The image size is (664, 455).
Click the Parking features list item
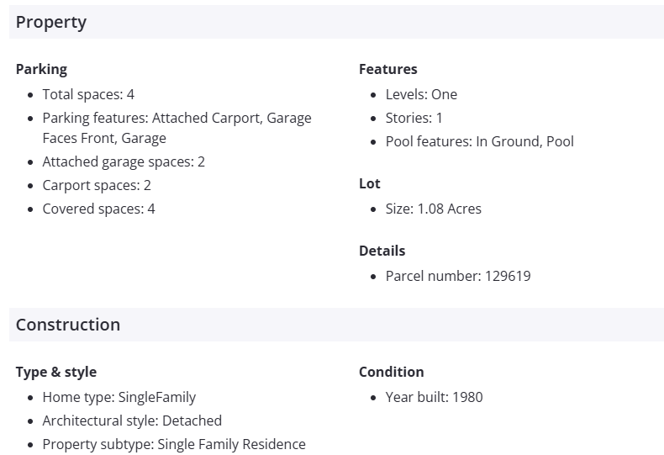coord(177,128)
